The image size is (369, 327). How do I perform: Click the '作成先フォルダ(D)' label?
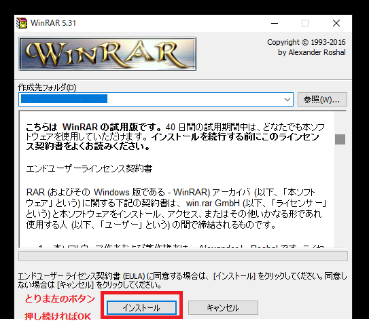point(48,88)
